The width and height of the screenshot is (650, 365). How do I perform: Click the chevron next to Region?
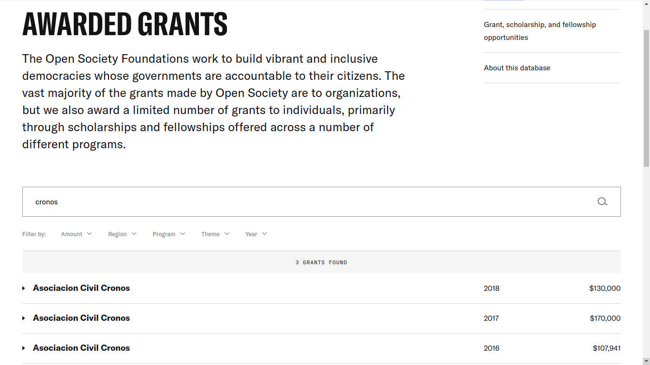pos(134,234)
